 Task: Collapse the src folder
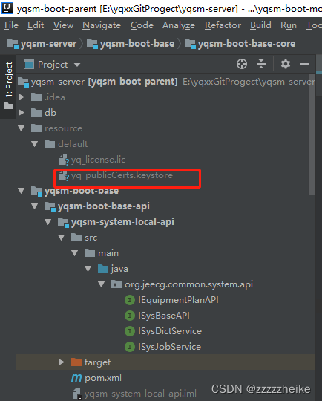tap(62, 238)
